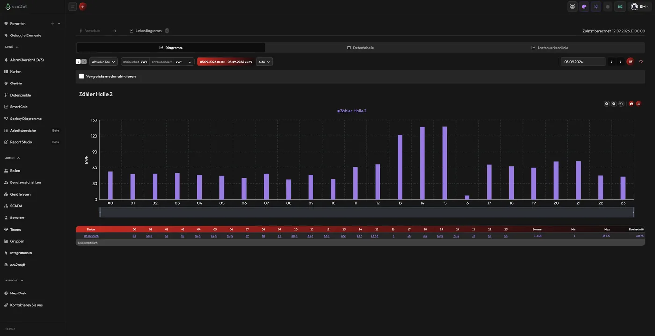655x336 pixels.
Task: Click the 05.09.2026 date link in table
Action: click(91, 236)
